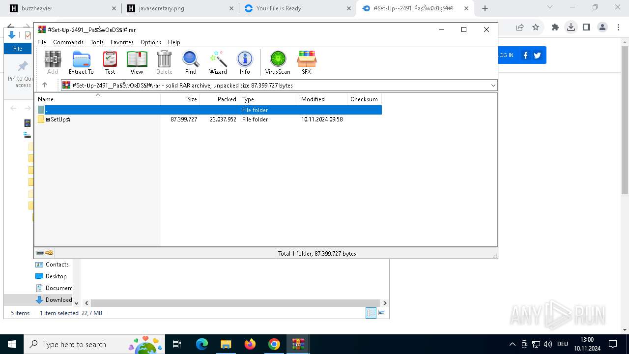
Task: Click the Delete toolbar icon
Action: click(x=164, y=62)
